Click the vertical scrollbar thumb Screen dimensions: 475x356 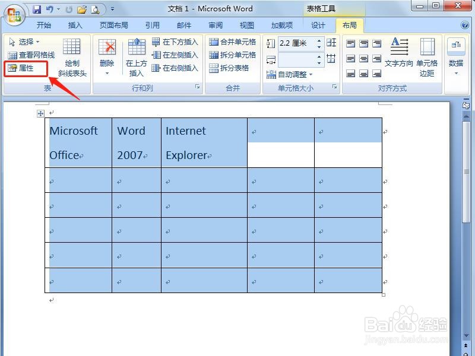(466, 171)
